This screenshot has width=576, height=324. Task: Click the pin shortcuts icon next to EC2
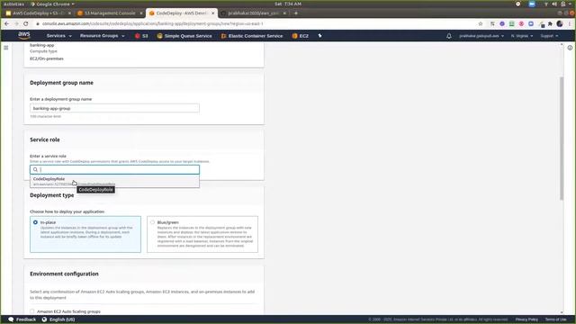pos(320,36)
